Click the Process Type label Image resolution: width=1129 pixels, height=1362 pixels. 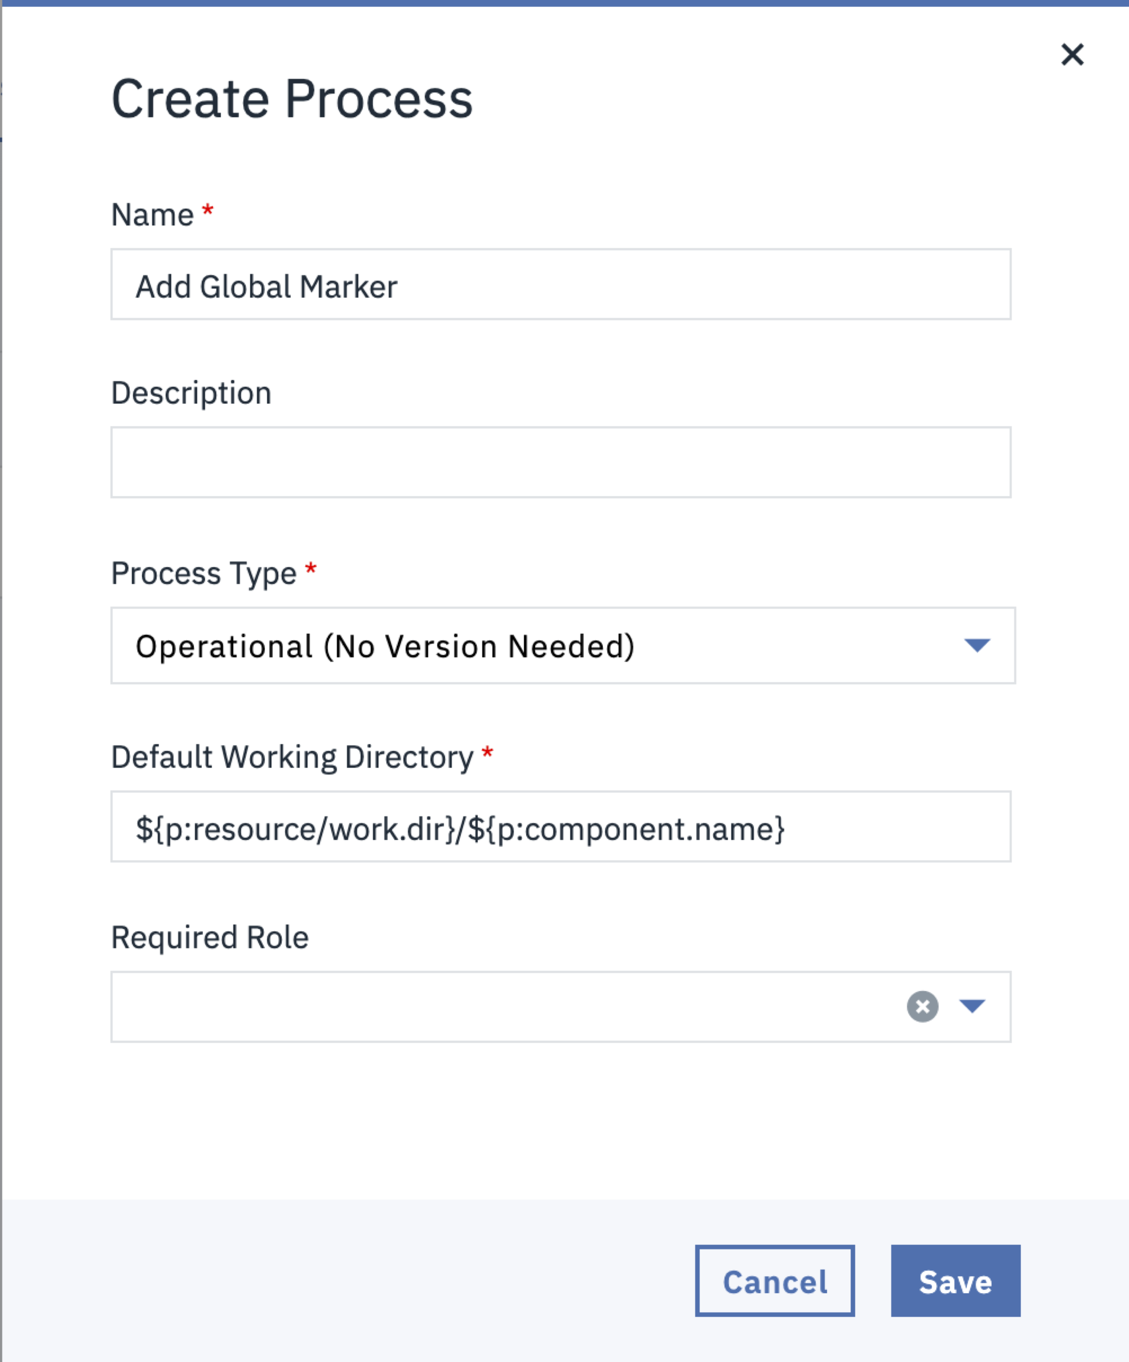(x=204, y=573)
